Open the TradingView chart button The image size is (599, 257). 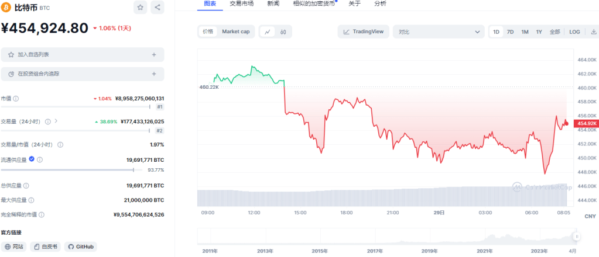(363, 32)
